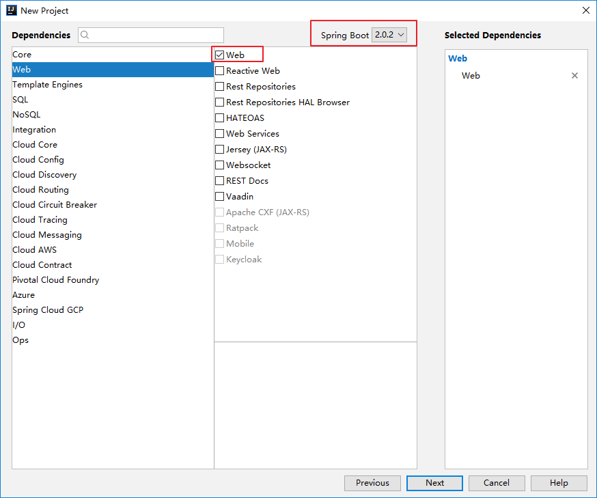The image size is (597, 498).
Task: Choose the Azure category
Action: (113, 295)
